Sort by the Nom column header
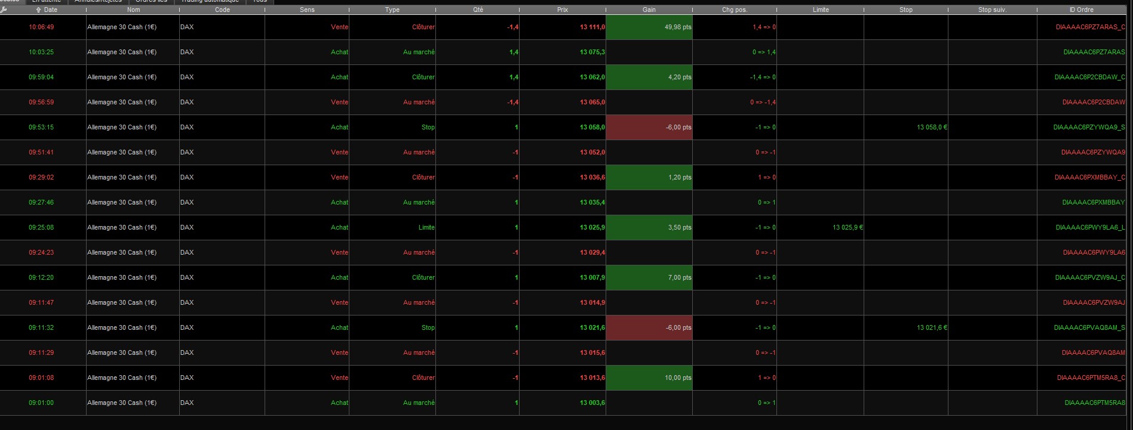This screenshot has width=1133, height=430. point(134,10)
